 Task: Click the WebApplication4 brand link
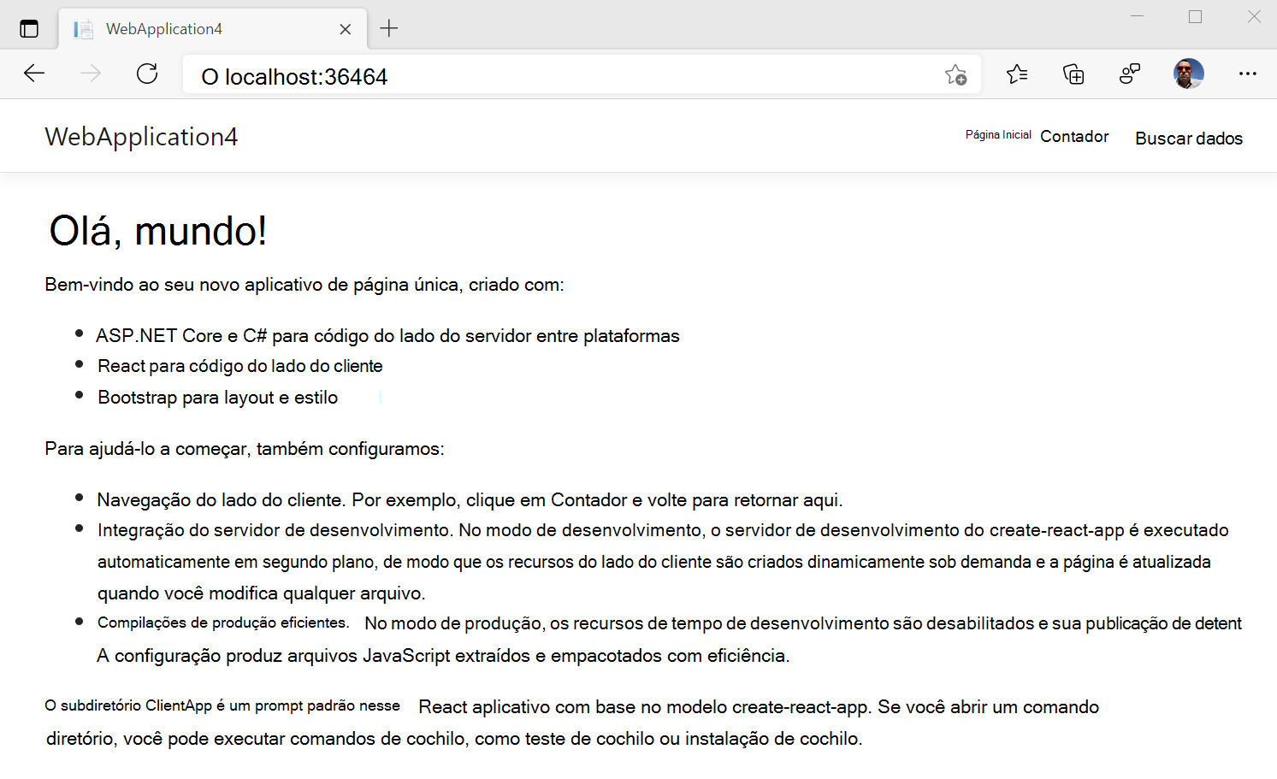pyautogui.click(x=141, y=136)
